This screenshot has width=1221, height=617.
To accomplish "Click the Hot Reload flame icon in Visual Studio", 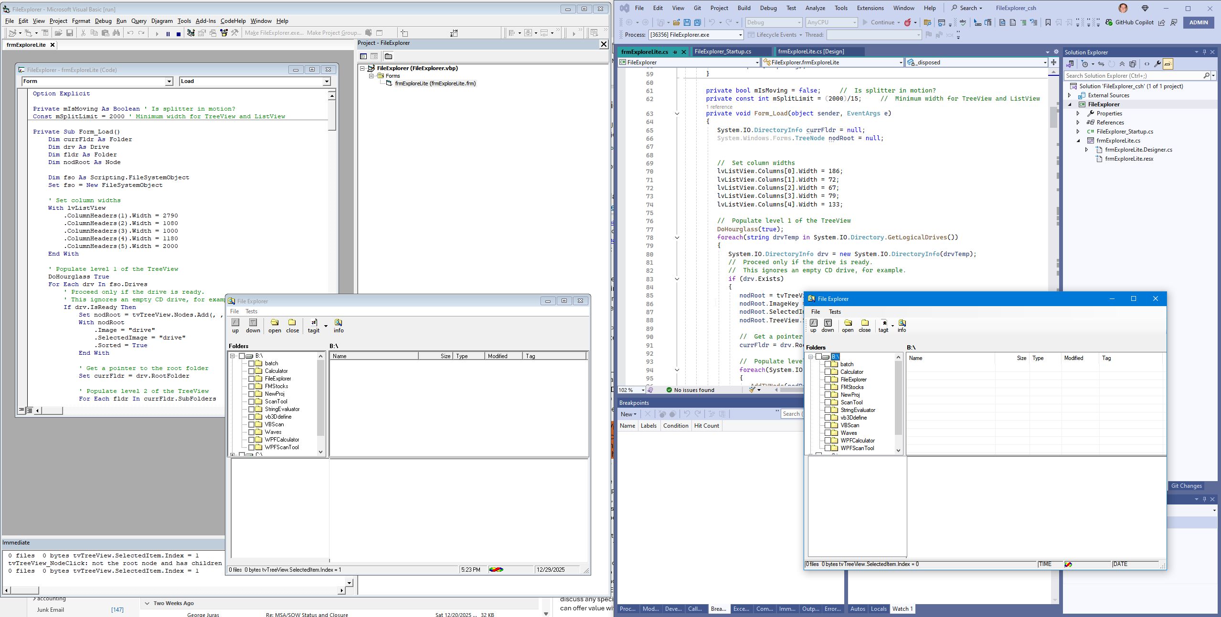I will point(907,22).
